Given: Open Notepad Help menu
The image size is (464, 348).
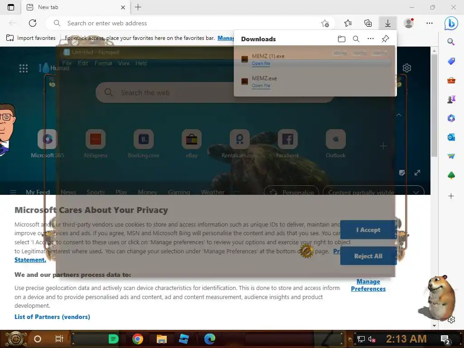Looking at the screenshot, I should click(x=141, y=63).
